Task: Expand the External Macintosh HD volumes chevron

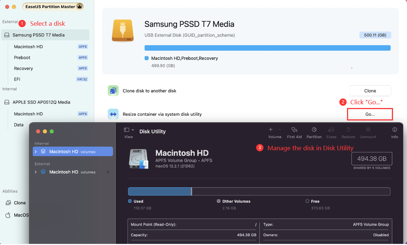Action: 36,172
